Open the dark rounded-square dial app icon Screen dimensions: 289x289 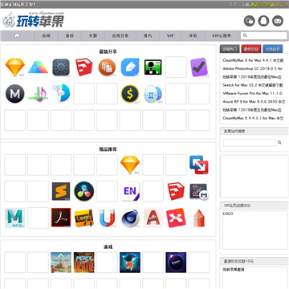[61, 67]
